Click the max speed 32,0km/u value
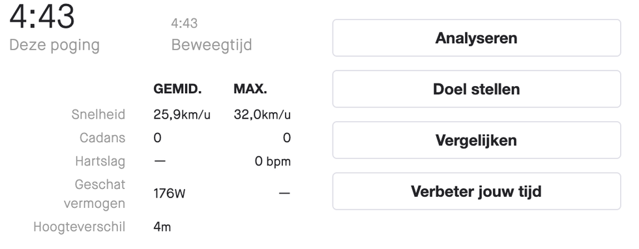Viewport: 639px width, 249px height. tap(262, 115)
